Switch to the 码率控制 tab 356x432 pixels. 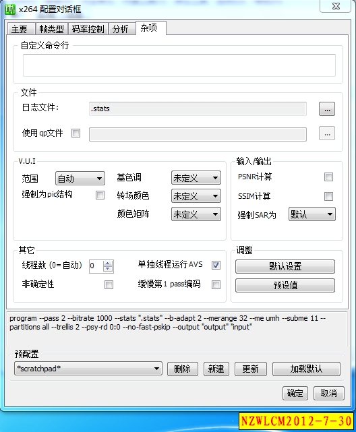[x=88, y=29]
